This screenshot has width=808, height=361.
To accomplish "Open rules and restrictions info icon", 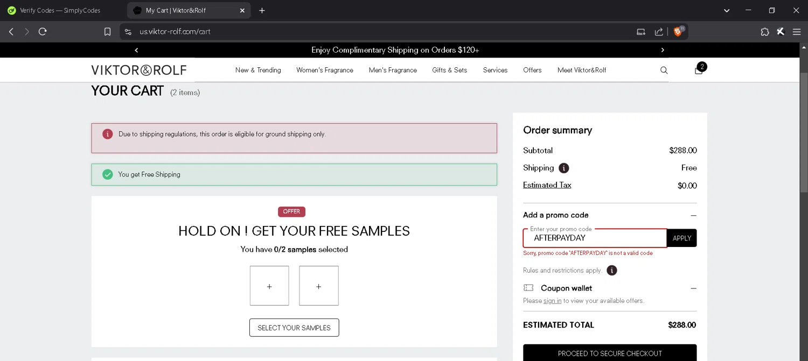I will tap(612, 271).
